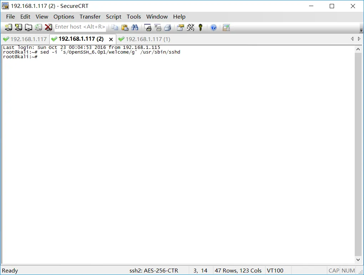
Task: Open the Script menu
Action: pyautogui.click(x=113, y=17)
